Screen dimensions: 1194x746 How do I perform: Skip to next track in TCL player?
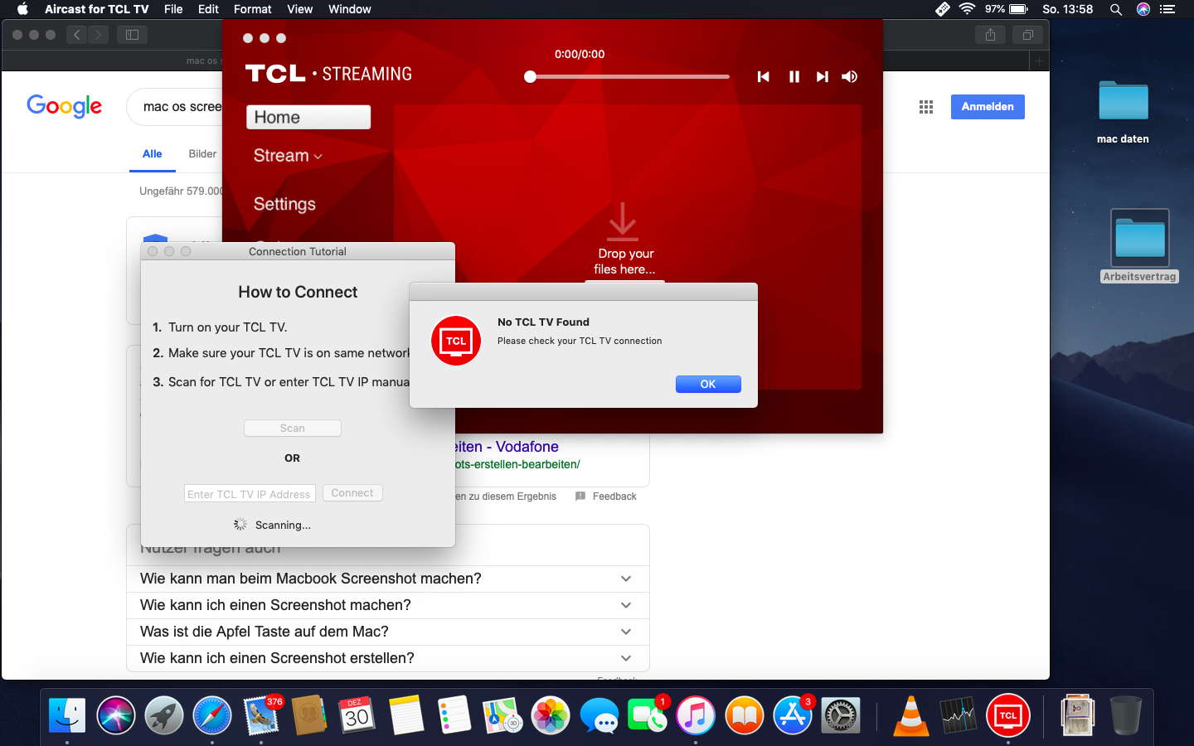pyautogui.click(x=823, y=77)
